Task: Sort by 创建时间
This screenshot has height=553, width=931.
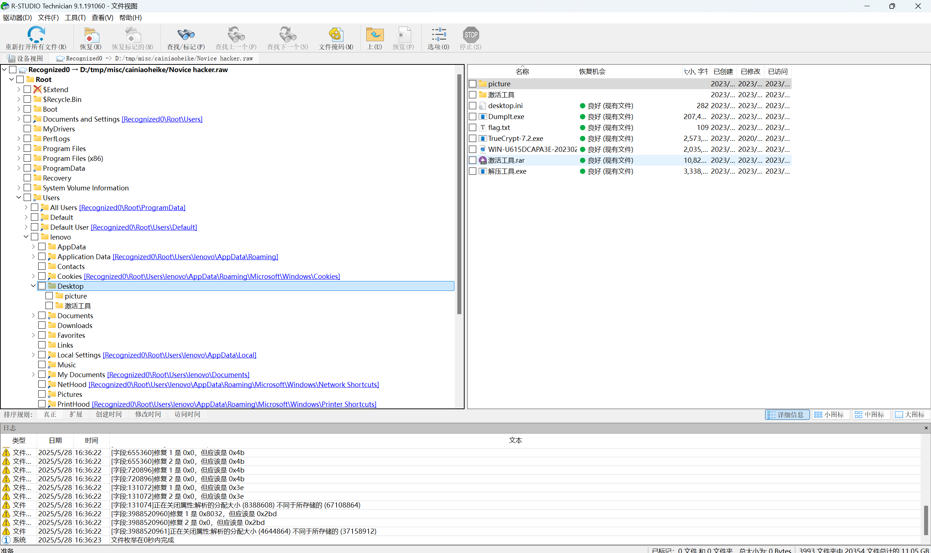Action: click(109, 414)
